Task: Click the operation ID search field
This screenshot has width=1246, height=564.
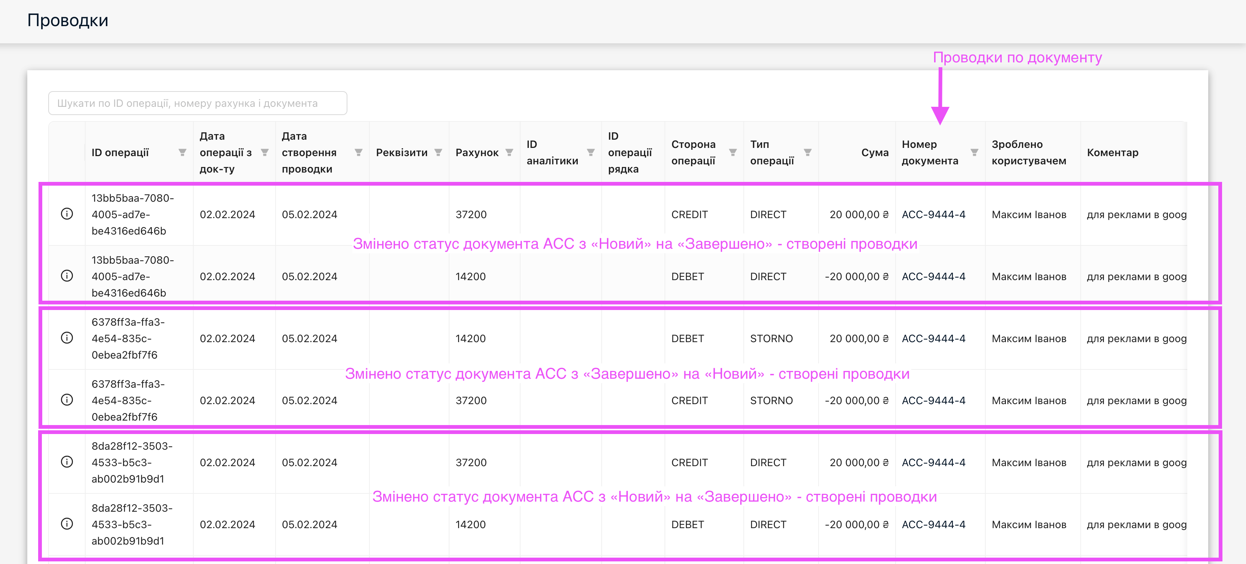Action: [x=197, y=103]
